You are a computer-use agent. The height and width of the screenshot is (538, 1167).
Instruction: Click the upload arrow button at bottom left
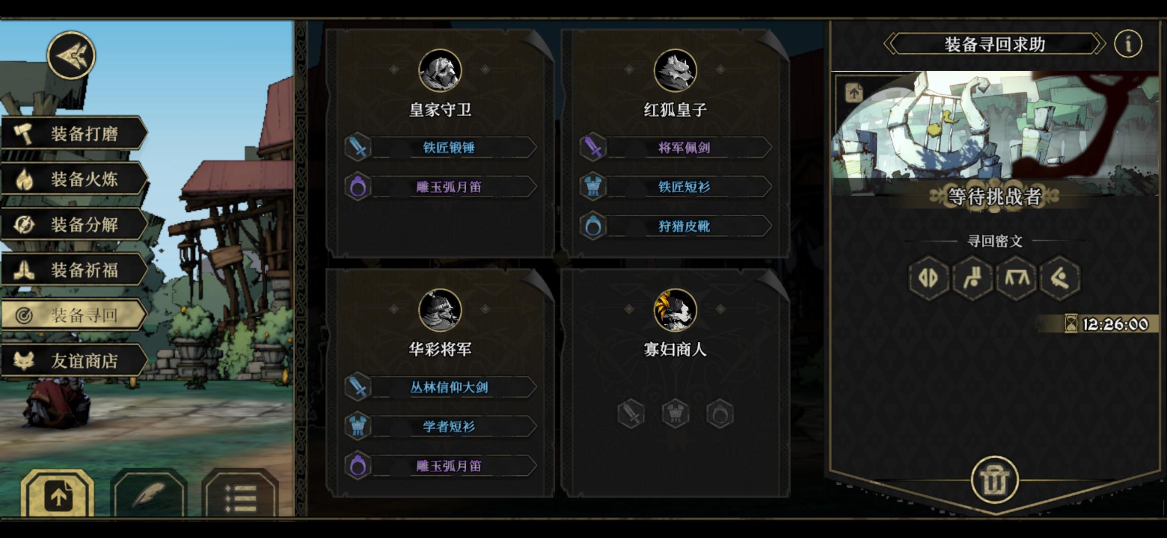click(x=58, y=494)
